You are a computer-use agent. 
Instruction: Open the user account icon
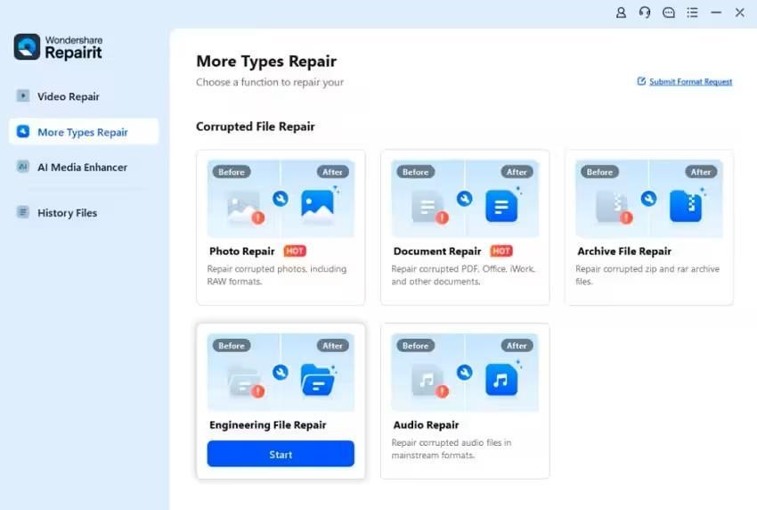click(x=621, y=12)
